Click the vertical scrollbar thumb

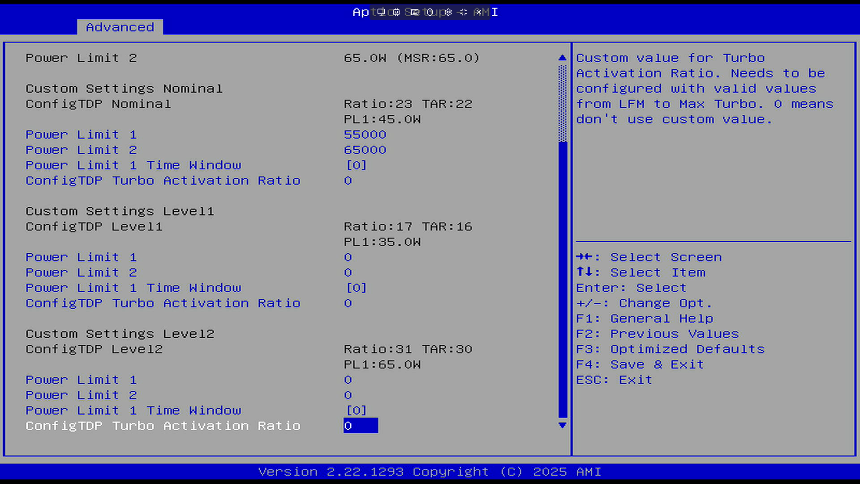tap(563, 278)
